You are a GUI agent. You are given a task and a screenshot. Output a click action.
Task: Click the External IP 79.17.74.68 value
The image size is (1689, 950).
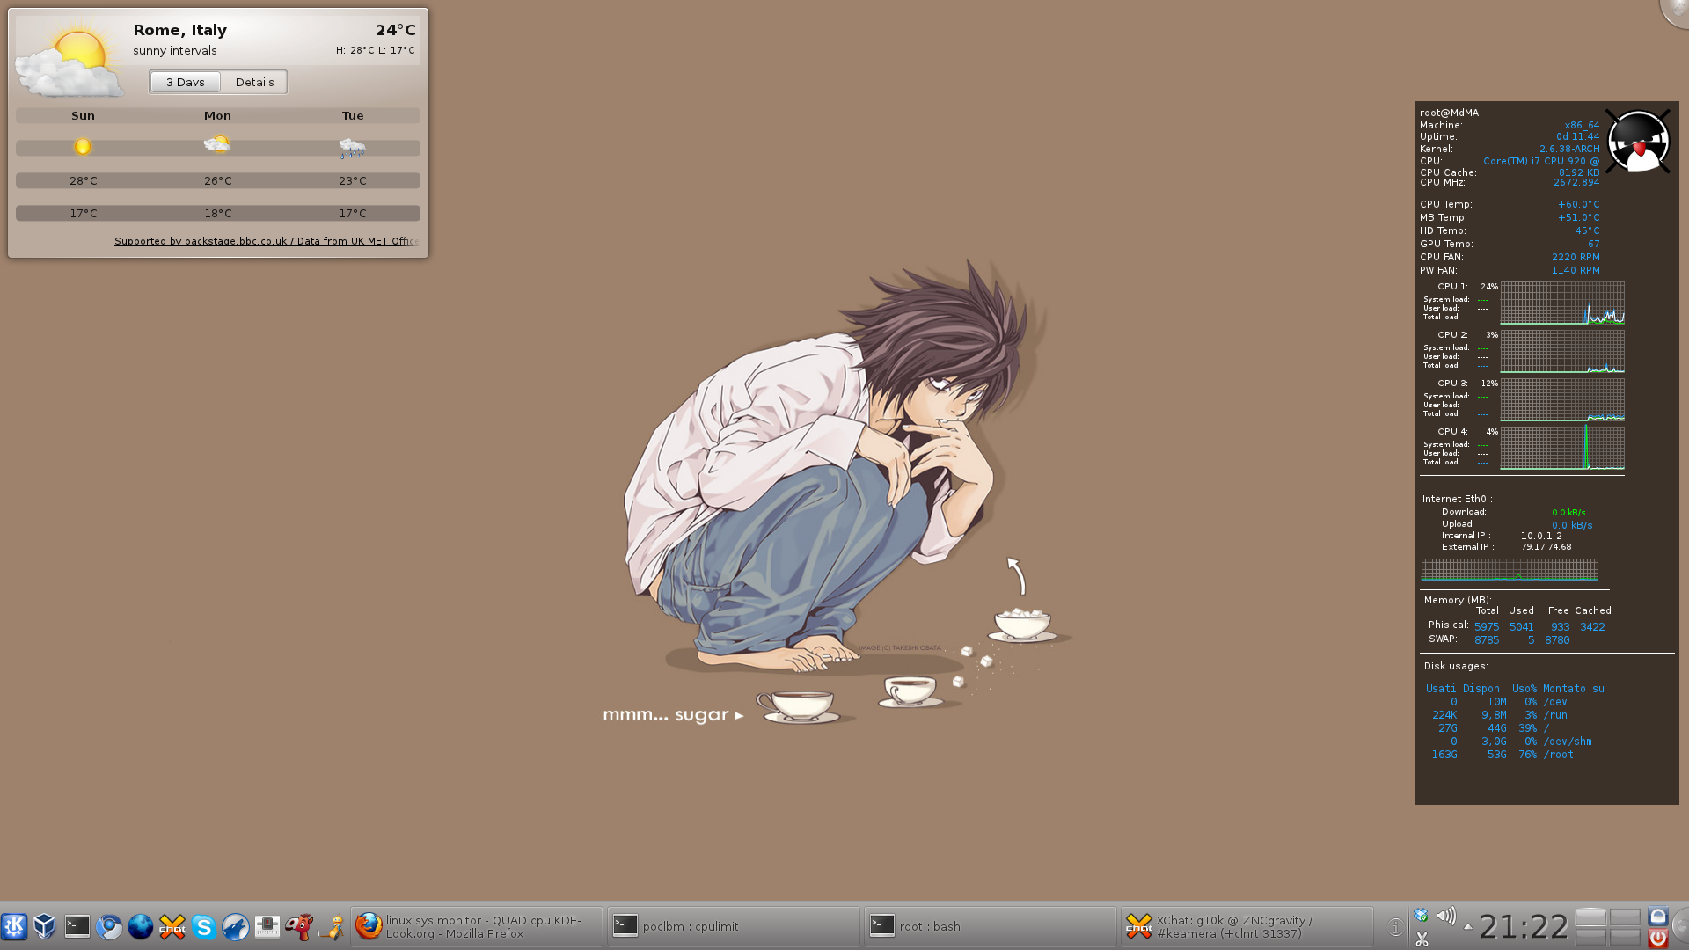click(x=1546, y=547)
